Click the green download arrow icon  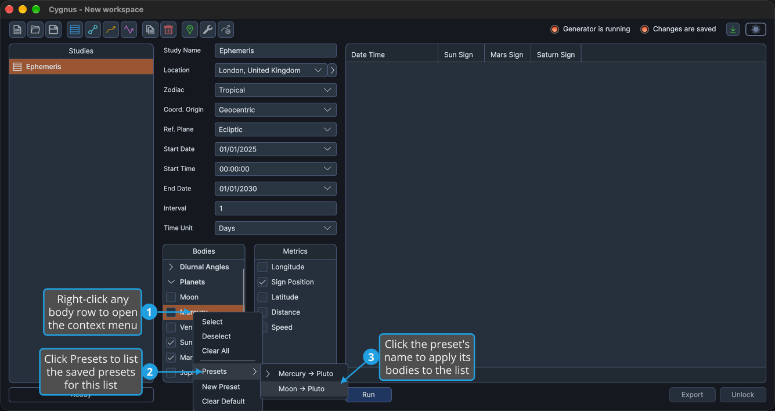point(733,30)
